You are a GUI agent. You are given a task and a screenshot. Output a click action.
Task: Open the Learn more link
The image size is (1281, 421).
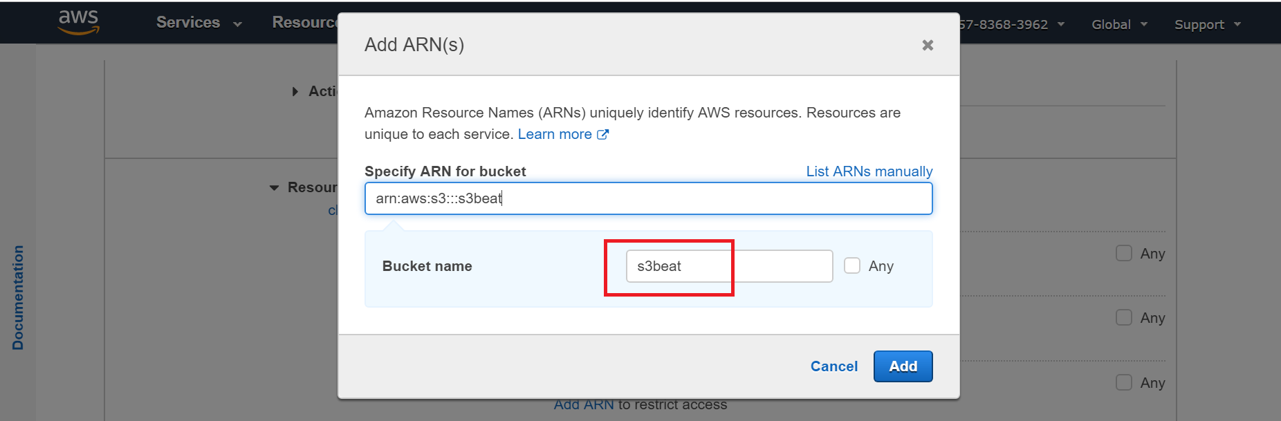pyautogui.click(x=554, y=134)
